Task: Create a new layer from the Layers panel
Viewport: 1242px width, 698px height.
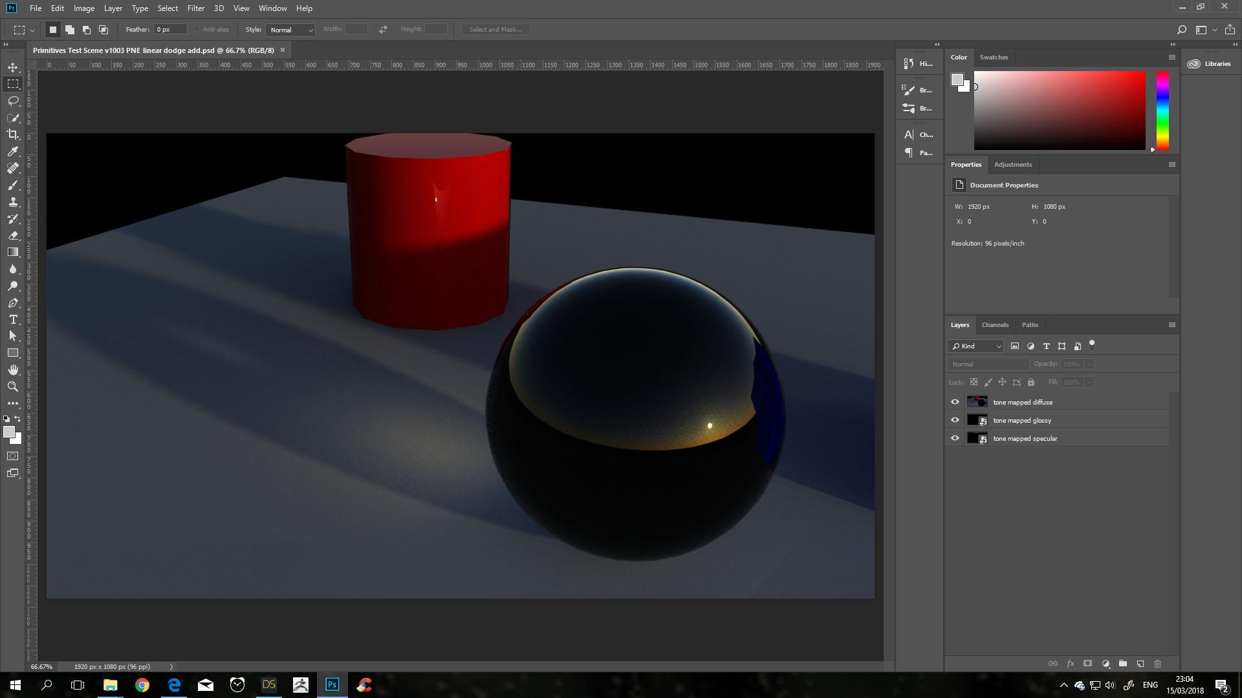Action: [1140, 664]
